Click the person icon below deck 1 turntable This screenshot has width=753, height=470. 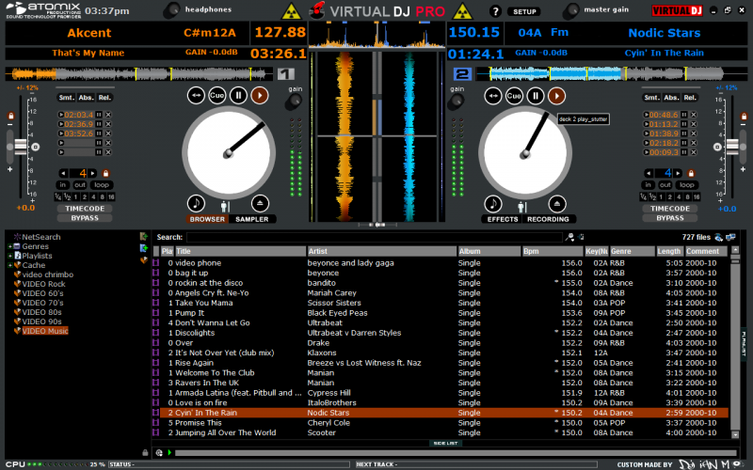click(x=225, y=207)
